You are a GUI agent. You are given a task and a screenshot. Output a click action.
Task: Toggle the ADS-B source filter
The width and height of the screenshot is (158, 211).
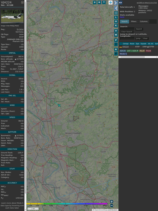[123, 51]
